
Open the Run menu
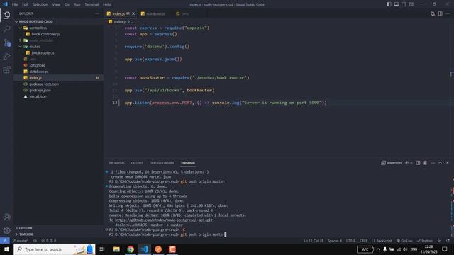77,4
